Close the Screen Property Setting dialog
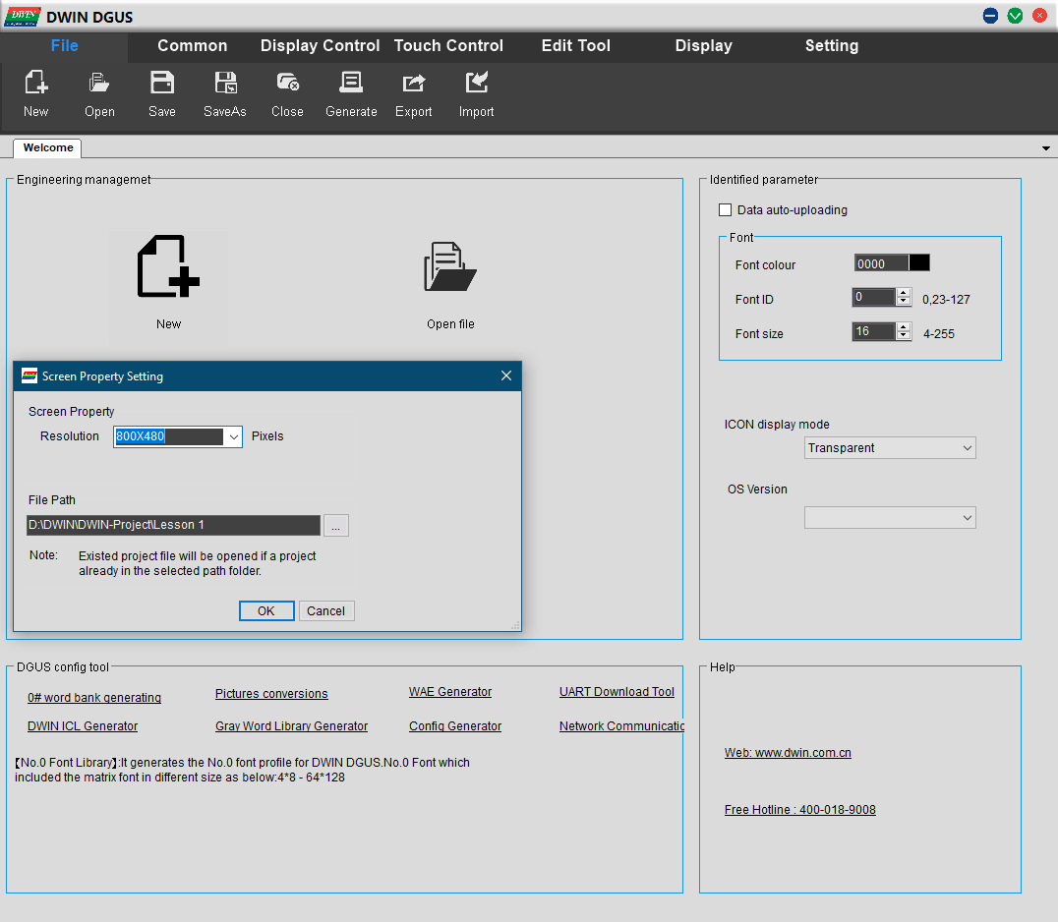This screenshot has width=1058, height=922. click(506, 375)
